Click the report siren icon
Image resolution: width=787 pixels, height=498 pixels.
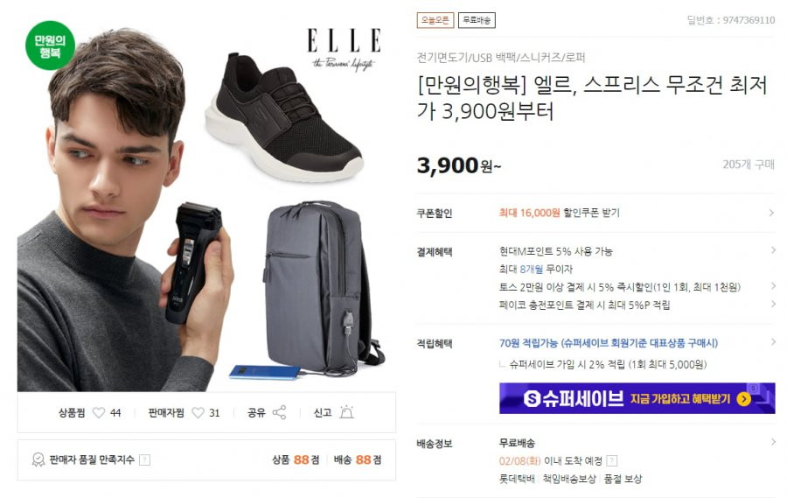click(346, 412)
